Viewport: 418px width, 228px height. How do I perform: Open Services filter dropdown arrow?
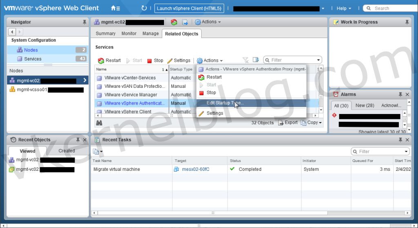tap(318, 60)
